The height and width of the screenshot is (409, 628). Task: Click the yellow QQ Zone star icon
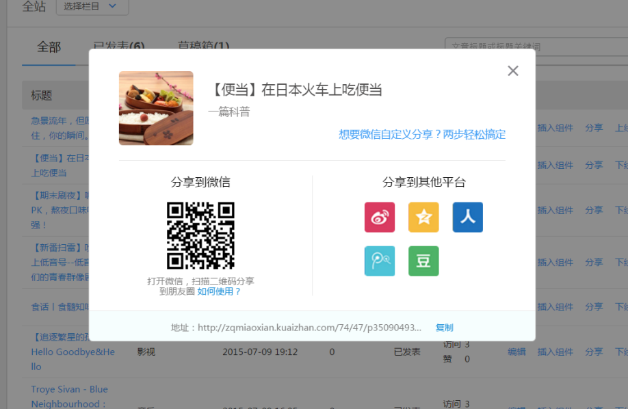pos(423,217)
